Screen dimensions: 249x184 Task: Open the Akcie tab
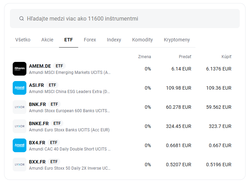(47, 40)
